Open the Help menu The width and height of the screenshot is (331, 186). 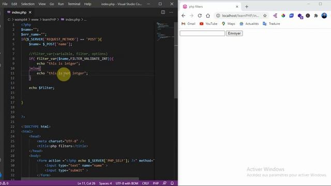click(x=87, y=4)
